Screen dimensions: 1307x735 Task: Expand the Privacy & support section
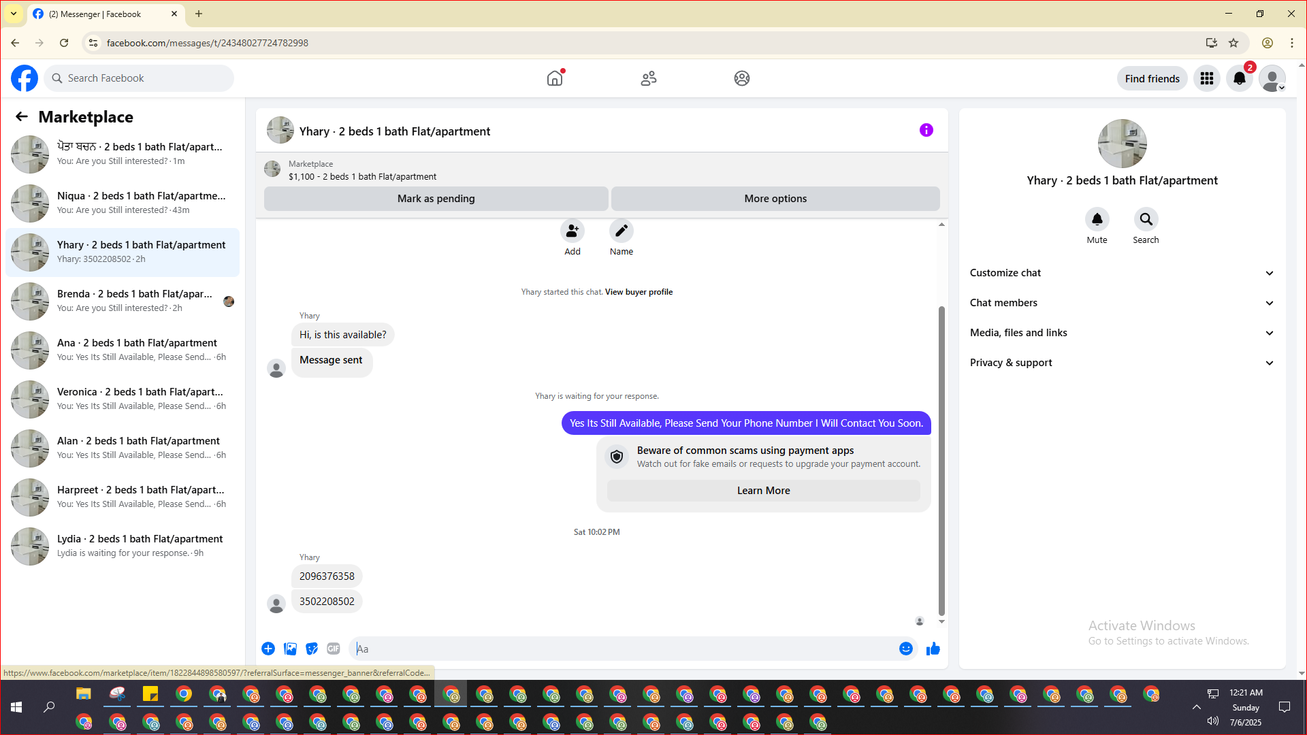click(x=1121, y=363)
